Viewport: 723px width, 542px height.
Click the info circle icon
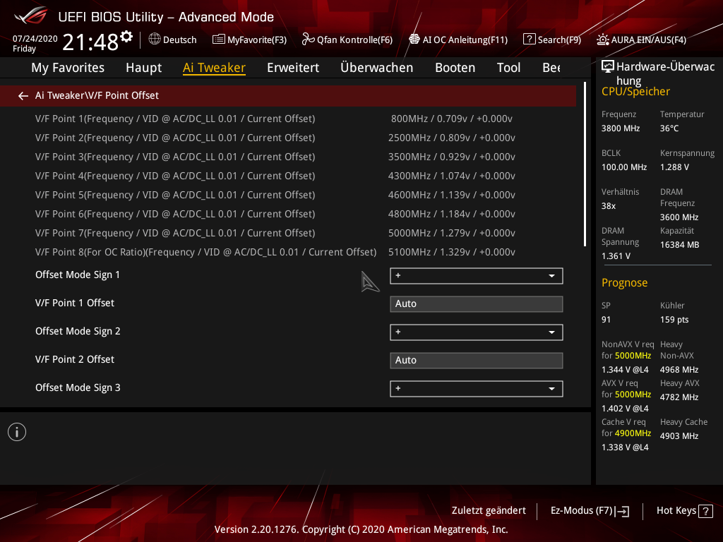coord(17,432)
